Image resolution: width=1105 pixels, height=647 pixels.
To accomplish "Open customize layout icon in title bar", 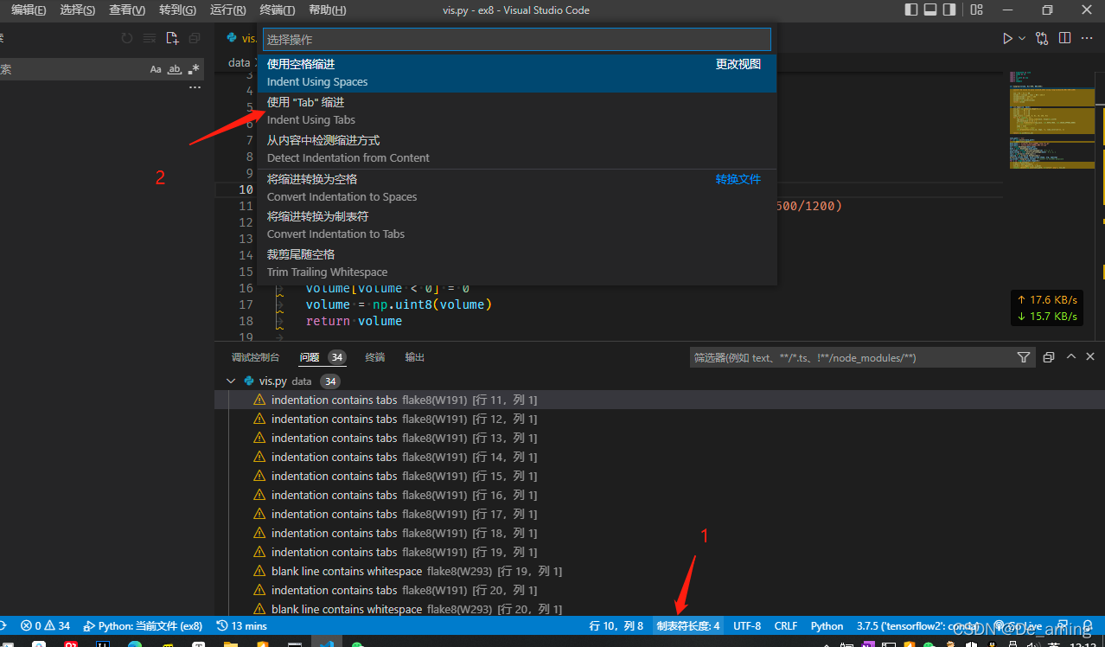I will [x=976, y=10].
